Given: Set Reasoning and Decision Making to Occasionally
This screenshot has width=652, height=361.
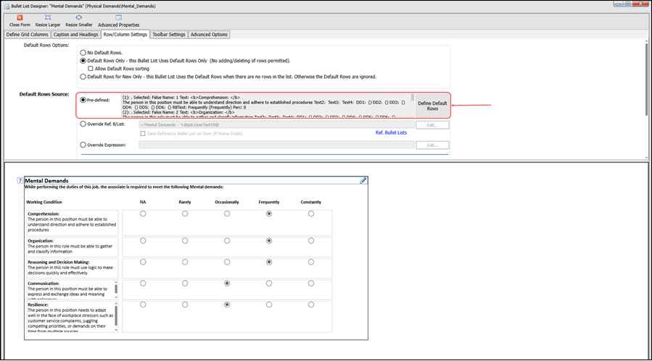Looking at the screenshot, I should [227, 262].
